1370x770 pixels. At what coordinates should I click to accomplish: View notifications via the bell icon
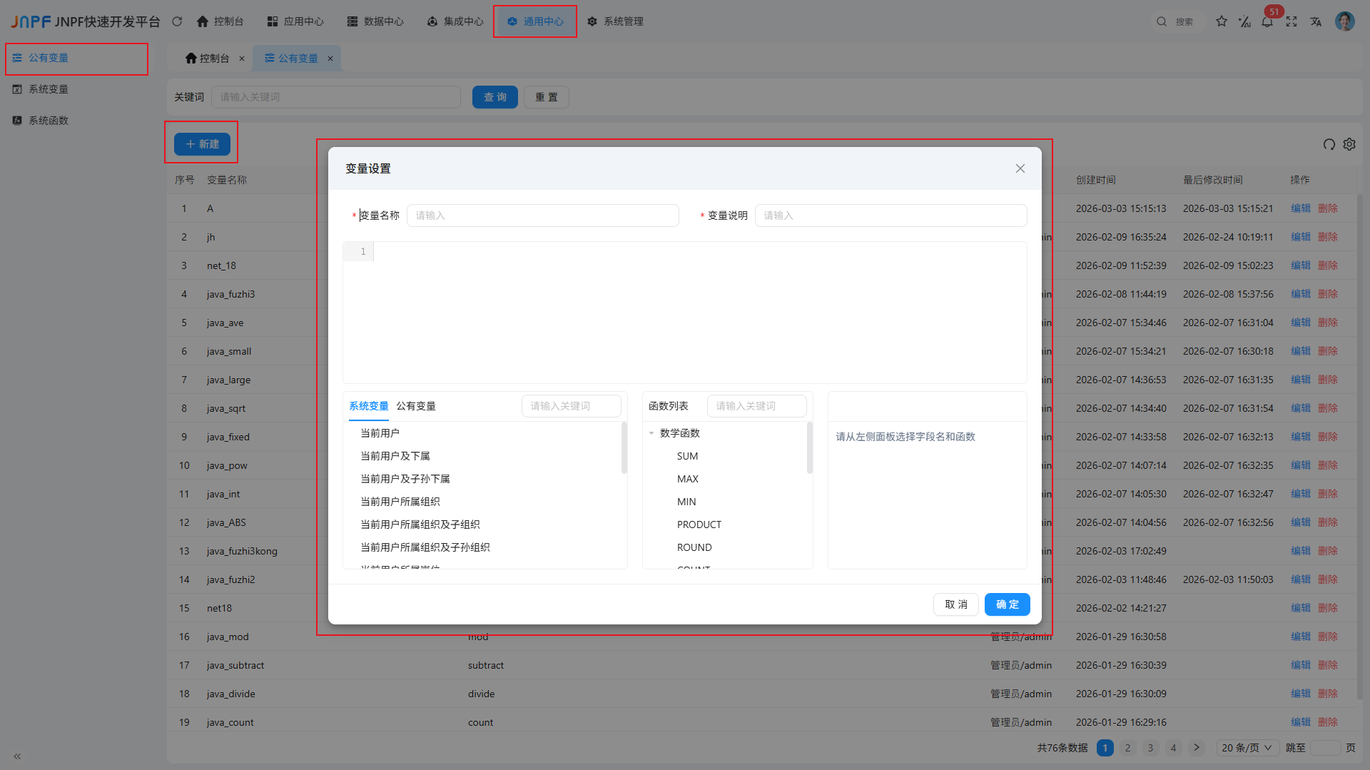click(x=1268, y=21)
